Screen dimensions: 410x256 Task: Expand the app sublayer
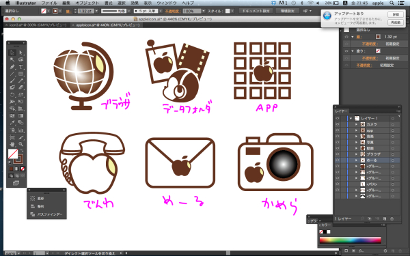click(x=356, y=130)
